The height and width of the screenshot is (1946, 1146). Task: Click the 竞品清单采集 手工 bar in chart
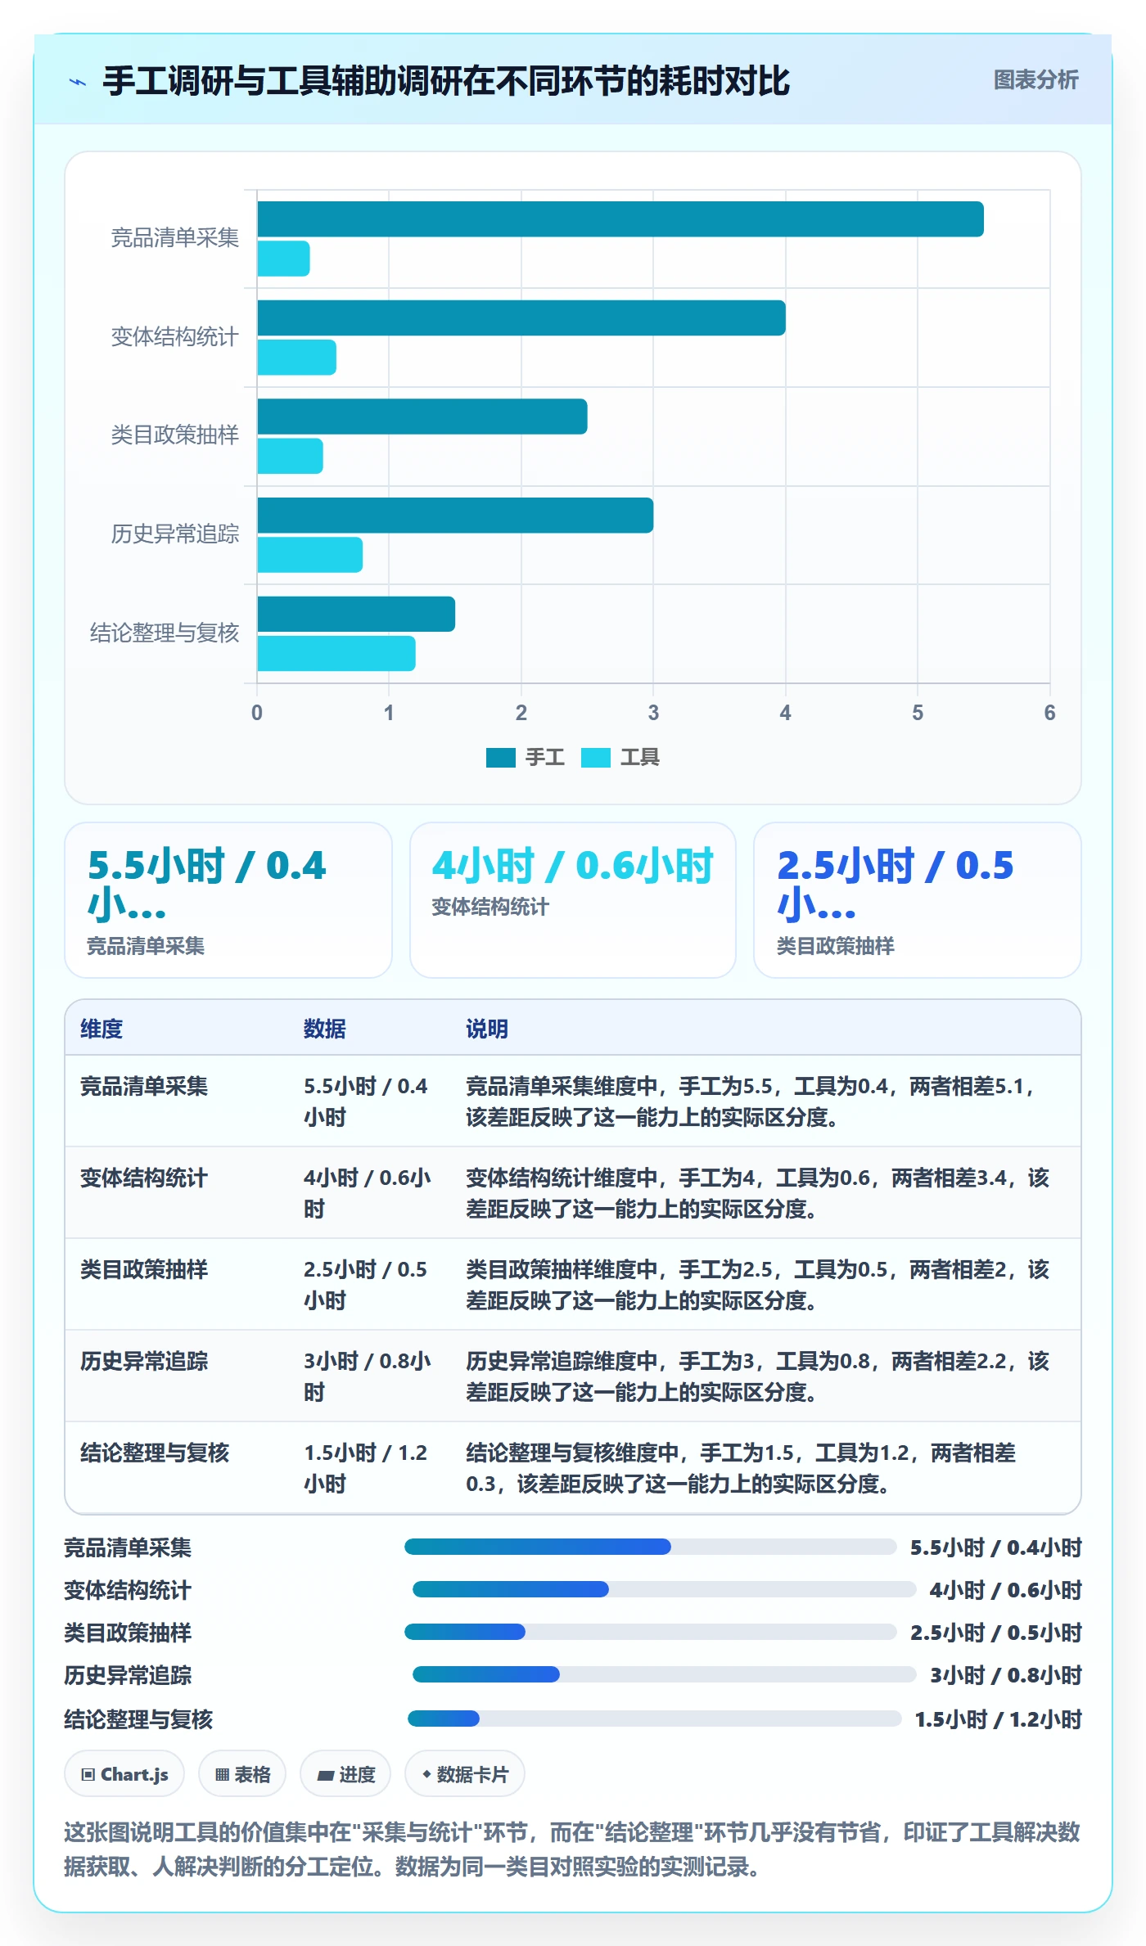[x=620, y=219]
